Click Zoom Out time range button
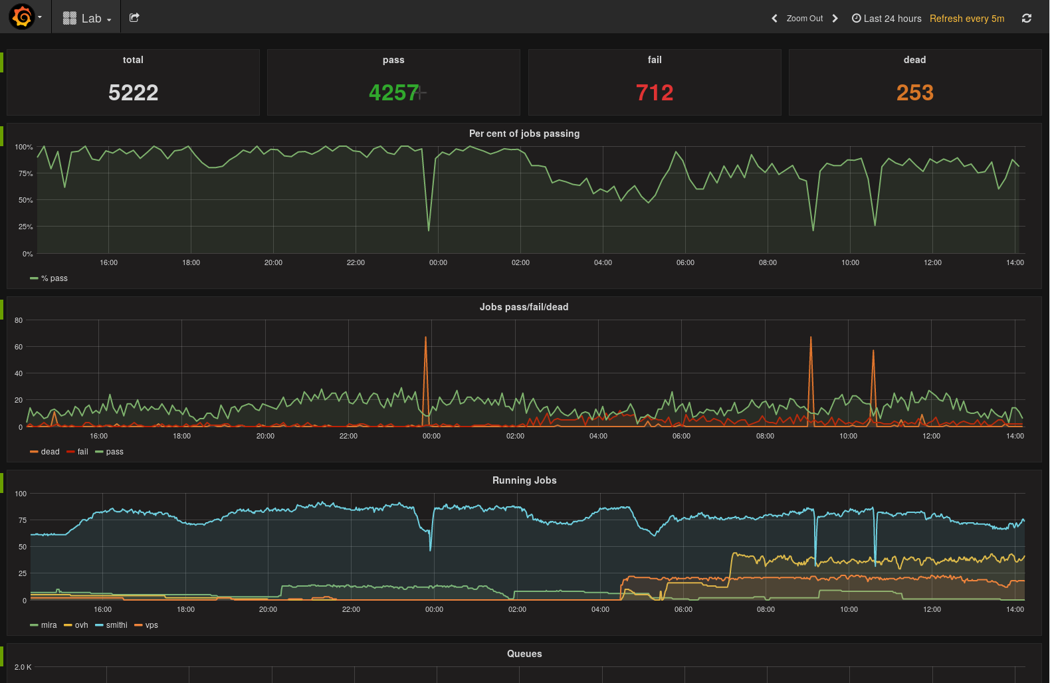This screenshot has width=1050, height=683. [x=804, y=19]
